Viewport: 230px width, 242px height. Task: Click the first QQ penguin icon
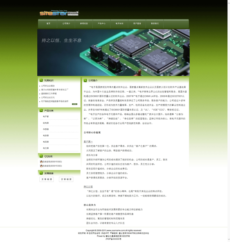coord(41,162)
